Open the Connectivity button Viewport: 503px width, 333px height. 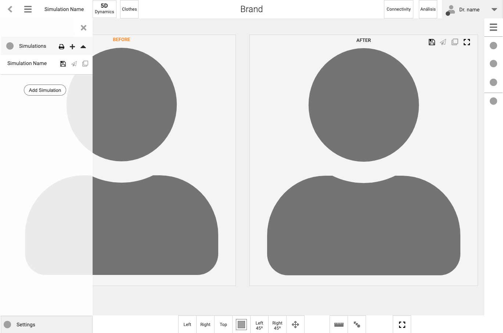[x=399, y=9]
